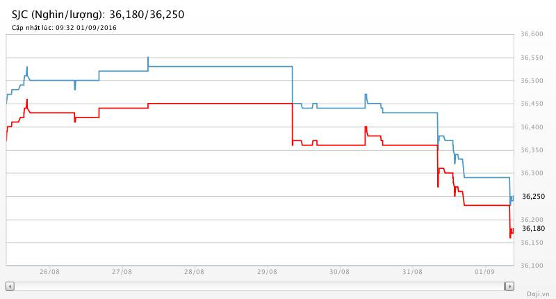The image size is (556, 299).
Task: Click the 31/08 date axis label
Action: click(x=411, y=272)
